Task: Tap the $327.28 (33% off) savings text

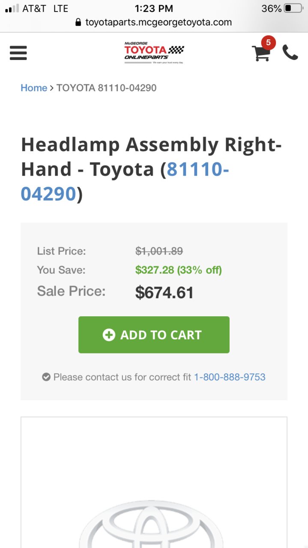Action: coord(179,270)
